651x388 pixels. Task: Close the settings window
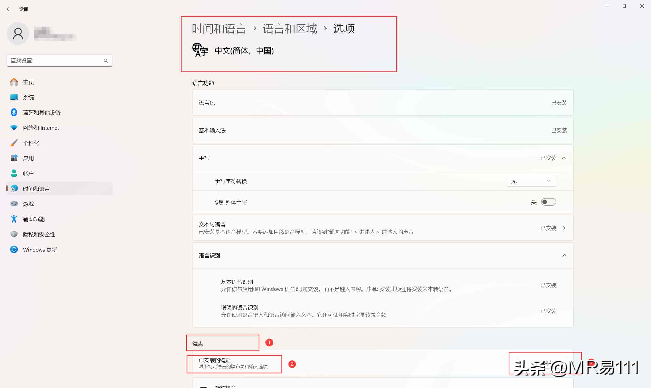pos(642,6)
